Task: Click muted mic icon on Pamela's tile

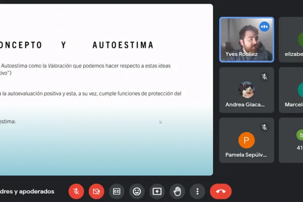Action: tap(264, 127)
